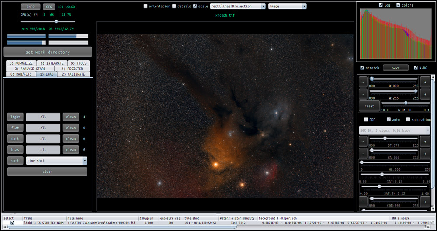
Task: Click the minus button beside the ST:077 slider
Action: point(363,141)
